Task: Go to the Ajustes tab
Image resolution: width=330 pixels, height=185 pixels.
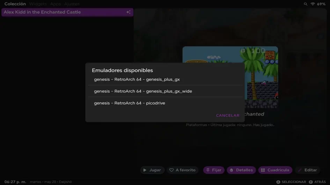Action: pyautogui.click(x=72, y=4)
